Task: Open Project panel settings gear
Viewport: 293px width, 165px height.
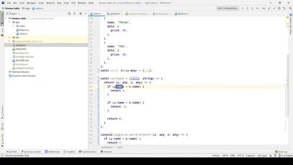Action: 81,14
